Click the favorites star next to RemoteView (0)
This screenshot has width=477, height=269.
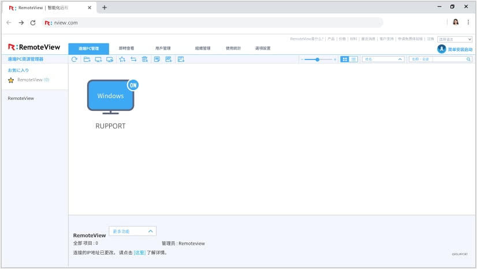(11, 80)
